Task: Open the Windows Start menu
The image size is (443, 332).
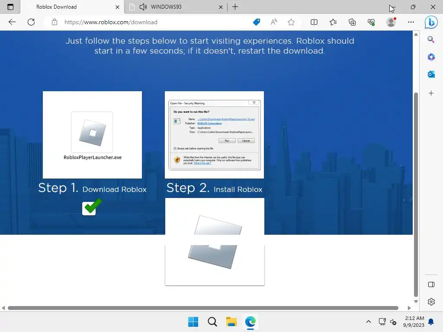Action: pyautogui.click(x=193, y=322)
